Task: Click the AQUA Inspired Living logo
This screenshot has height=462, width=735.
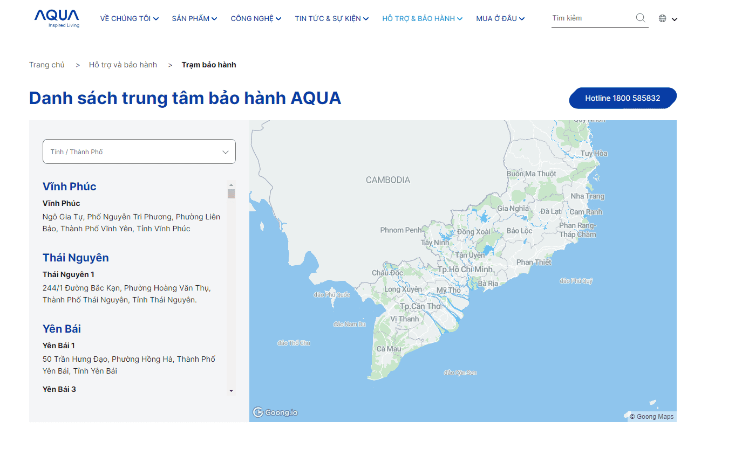Action: point(57,18)
